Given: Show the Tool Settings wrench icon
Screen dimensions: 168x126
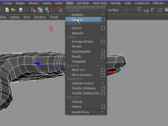Looking at the screenshot, I should (160, 10).
